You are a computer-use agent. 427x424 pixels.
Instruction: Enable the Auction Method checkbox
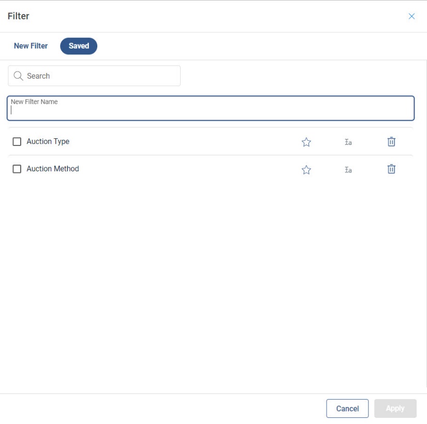(x=17, y=169)
